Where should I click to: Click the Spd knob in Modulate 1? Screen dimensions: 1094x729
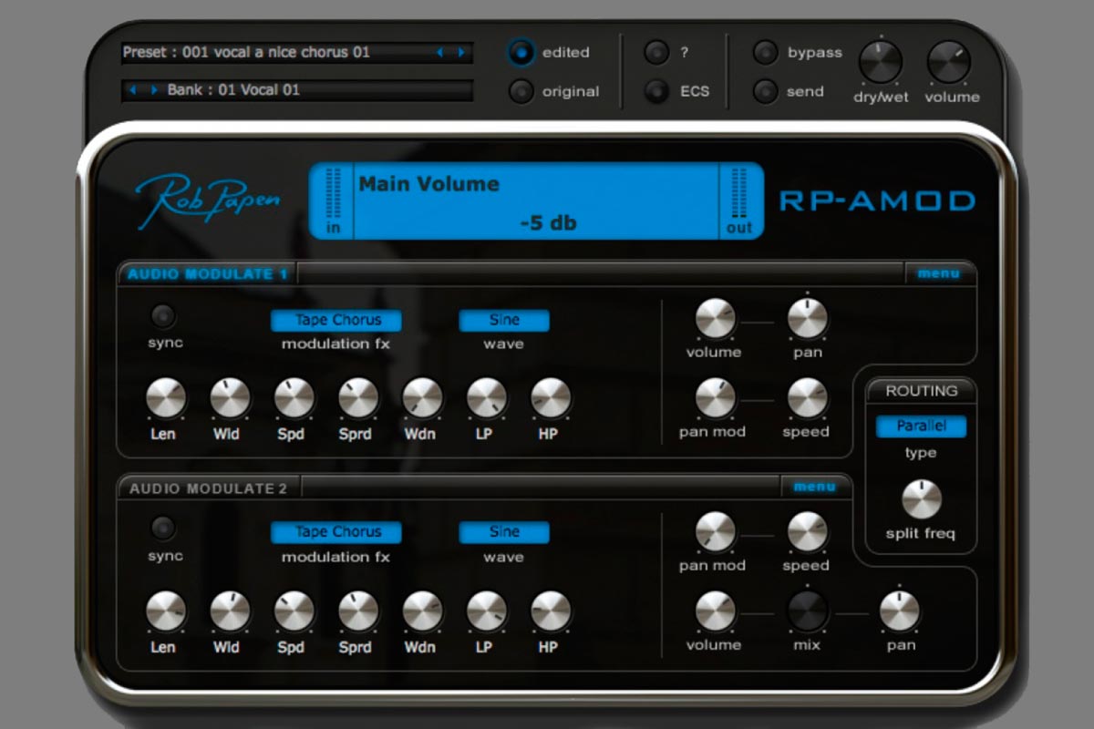click(294, 398)
